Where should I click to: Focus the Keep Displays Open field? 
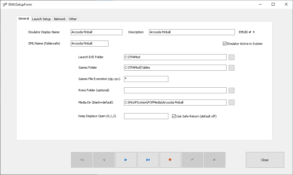click(x=146, y=116)
